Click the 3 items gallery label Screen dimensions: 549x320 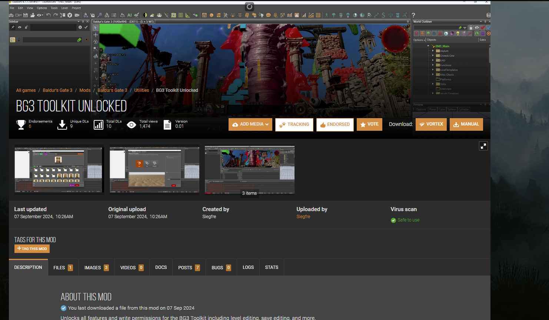[249, 193]
